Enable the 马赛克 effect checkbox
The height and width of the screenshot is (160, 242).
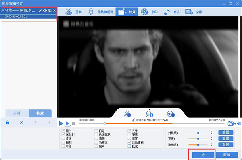pos(96,142)
